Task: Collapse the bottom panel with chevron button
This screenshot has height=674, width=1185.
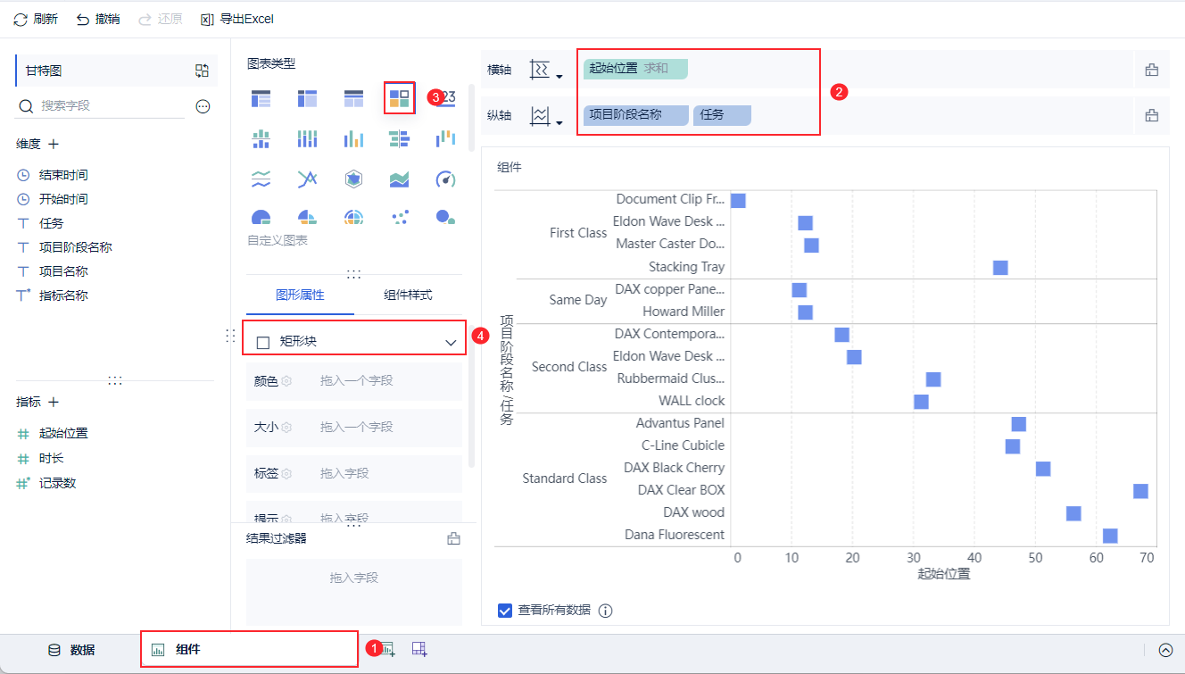Action: [1165, 650]
